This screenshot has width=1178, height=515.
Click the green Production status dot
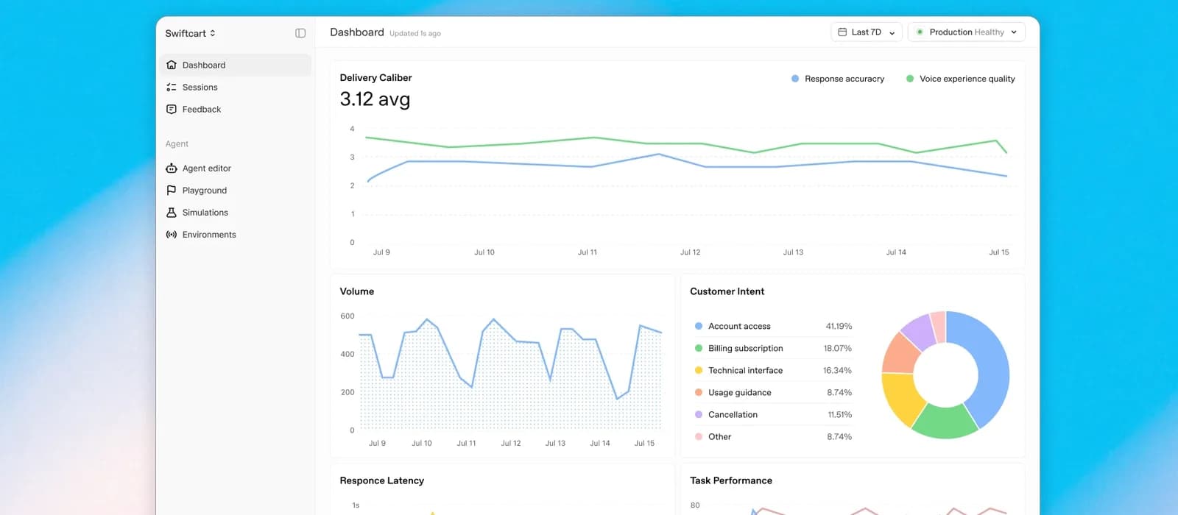(x=920, y=32)
